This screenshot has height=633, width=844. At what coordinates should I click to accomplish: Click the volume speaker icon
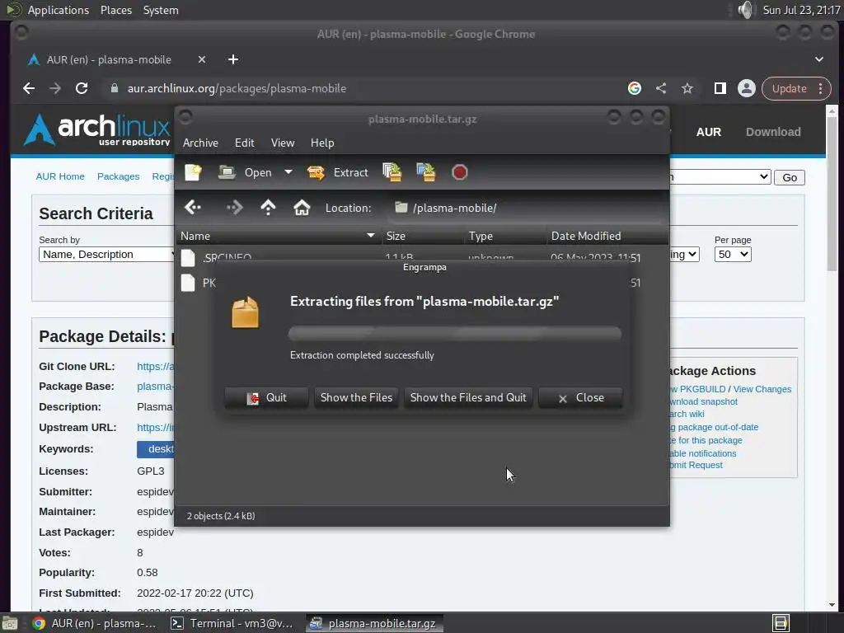[746, 10]
